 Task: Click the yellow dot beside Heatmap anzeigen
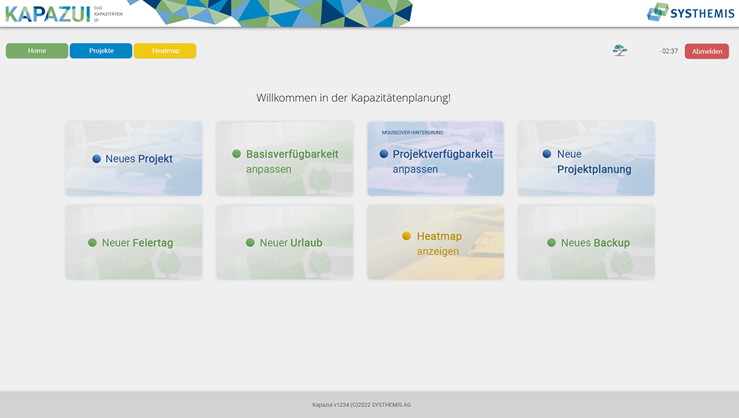point(406,236)
